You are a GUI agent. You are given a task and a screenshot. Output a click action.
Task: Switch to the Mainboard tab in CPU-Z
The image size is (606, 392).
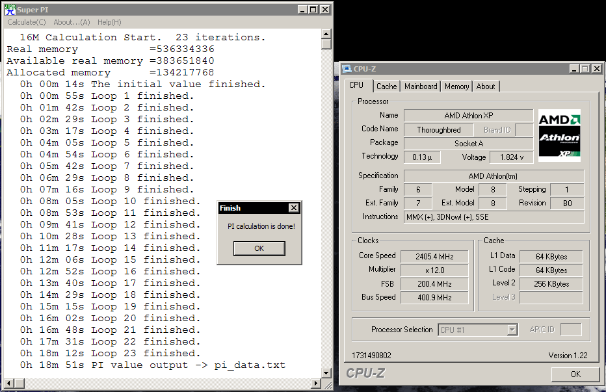(x=421, y=86)
